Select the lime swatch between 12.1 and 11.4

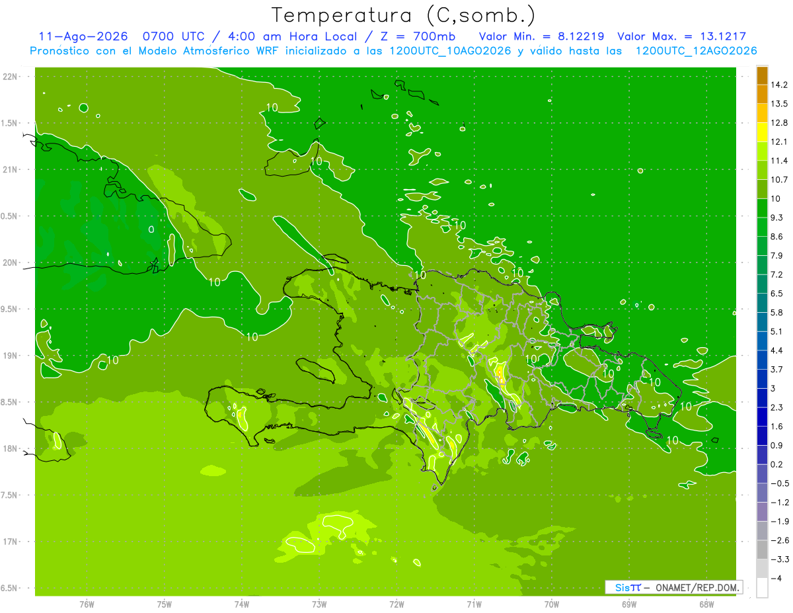[x=762, y=151]
